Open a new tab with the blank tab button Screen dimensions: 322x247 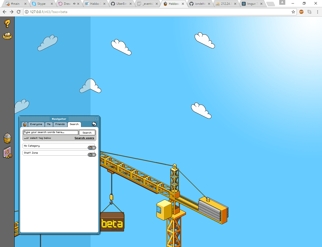pyautogui.click(x=271, y=4)
